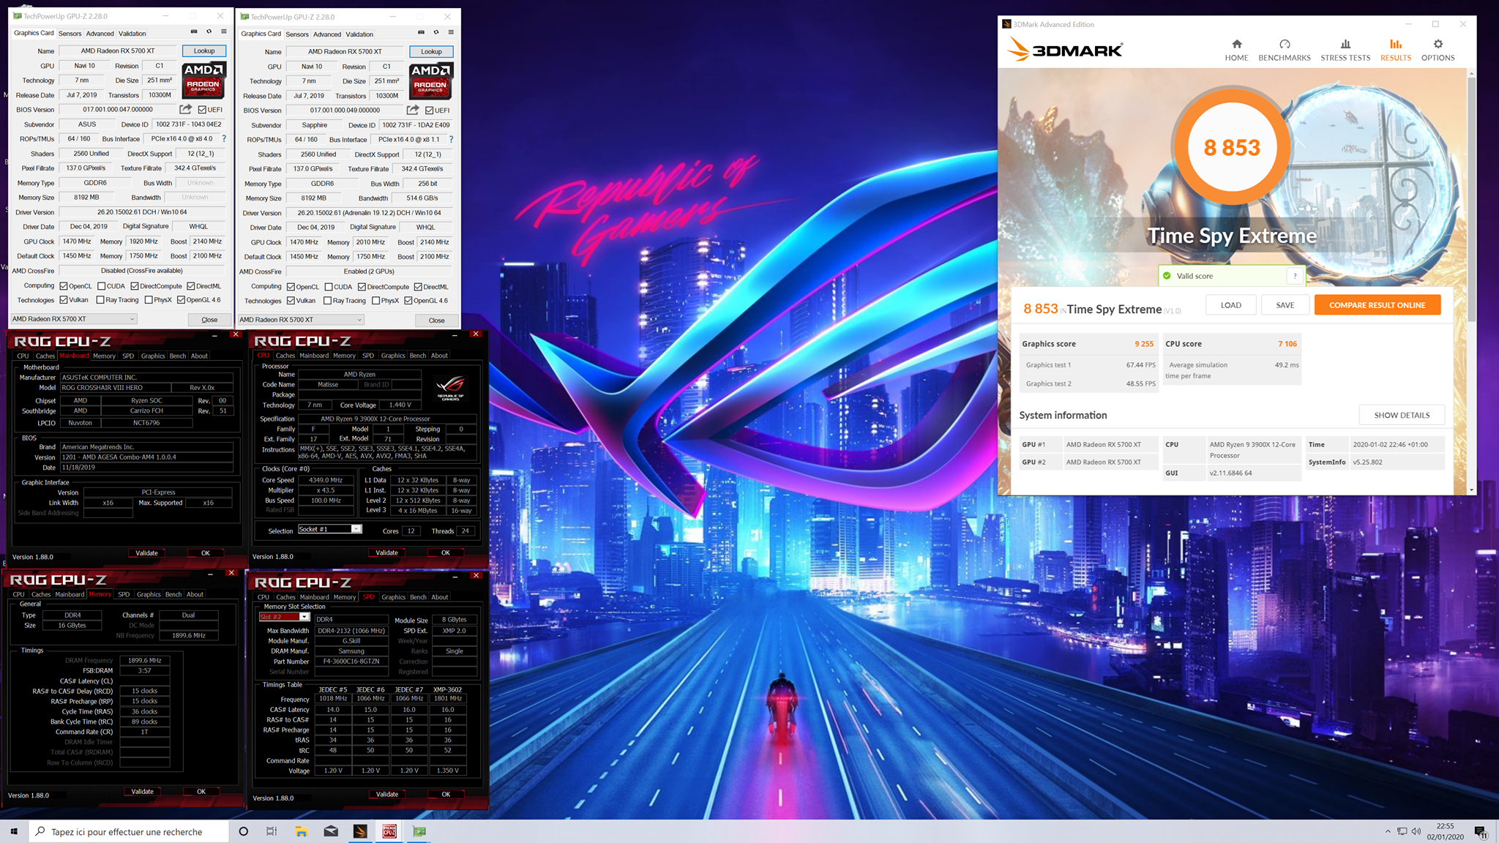The width and height of the screenshot is (1499, 843).
Task: Open Advanced tab in right GPU-Z window
Action: pos(327,34)
